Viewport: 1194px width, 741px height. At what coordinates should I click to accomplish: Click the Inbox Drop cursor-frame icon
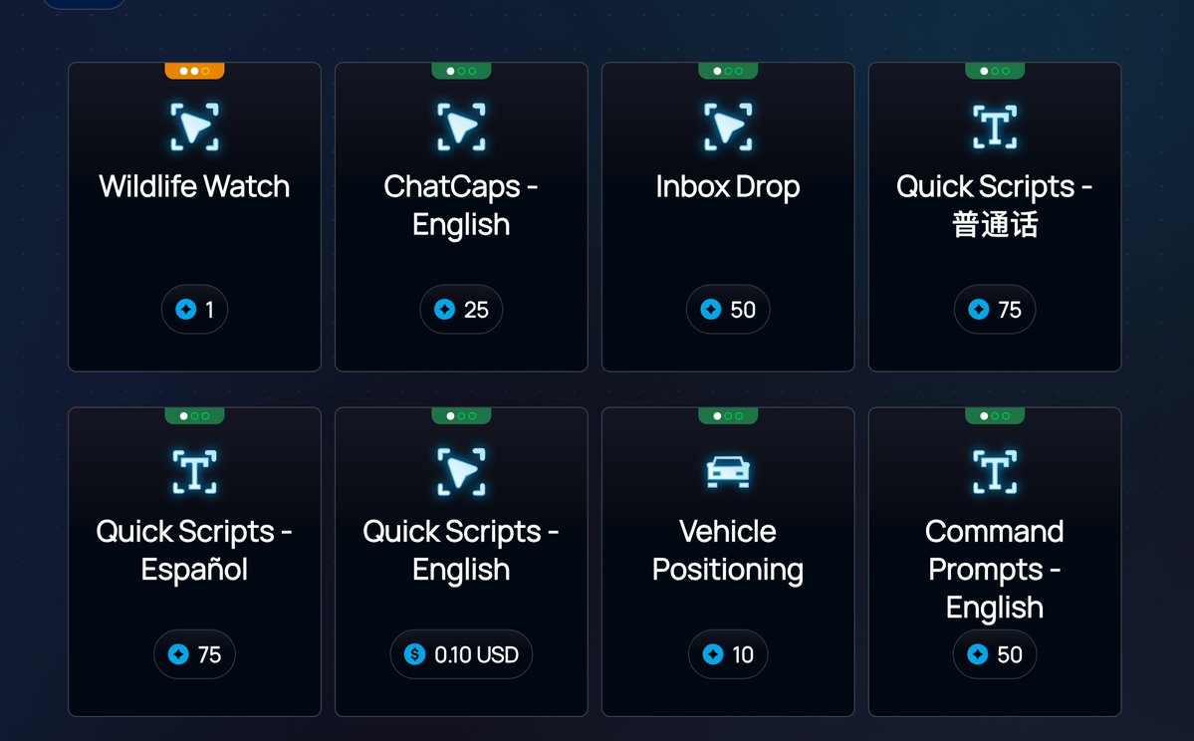pyautogui.click(x=727, y=127)
